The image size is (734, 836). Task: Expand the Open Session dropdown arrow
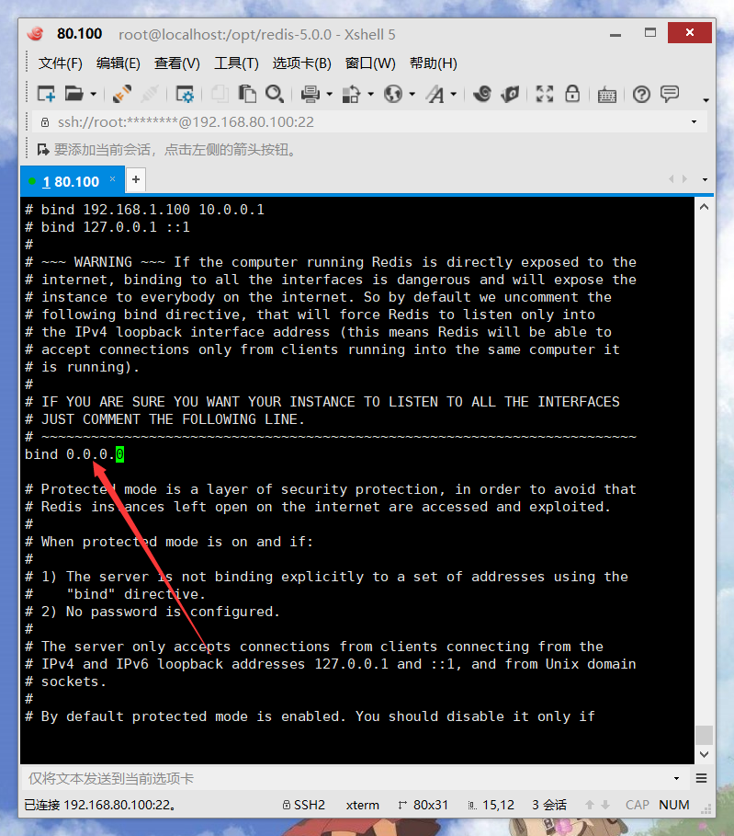[93, 95]
